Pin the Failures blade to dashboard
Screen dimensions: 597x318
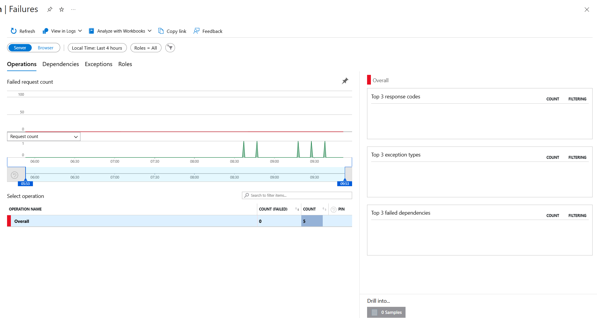(x=50, y=9)
